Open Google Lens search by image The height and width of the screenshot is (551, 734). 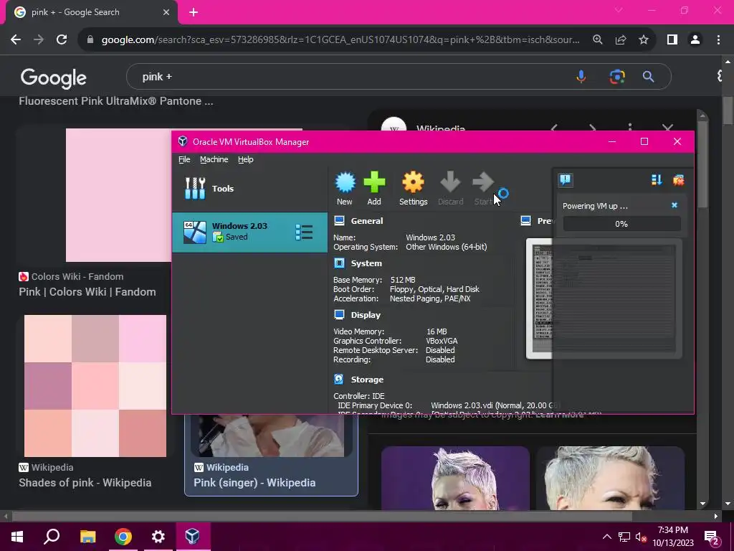617,76
